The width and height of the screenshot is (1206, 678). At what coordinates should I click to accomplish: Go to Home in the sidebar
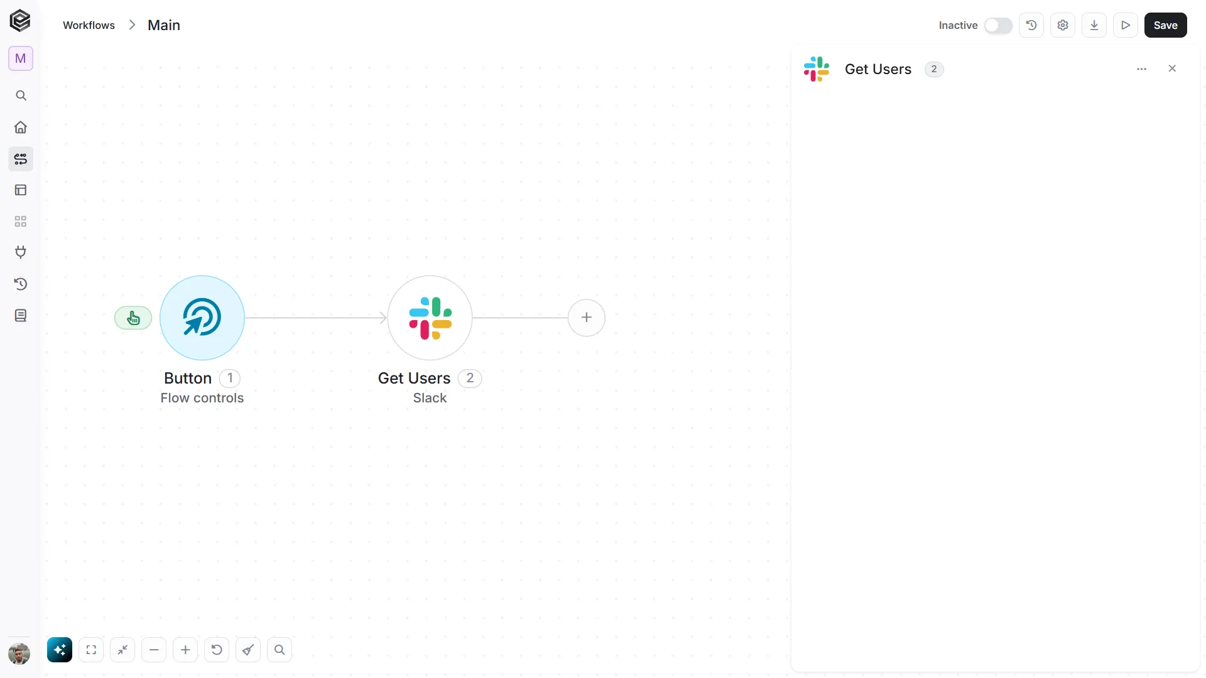(x=21, y=127)
